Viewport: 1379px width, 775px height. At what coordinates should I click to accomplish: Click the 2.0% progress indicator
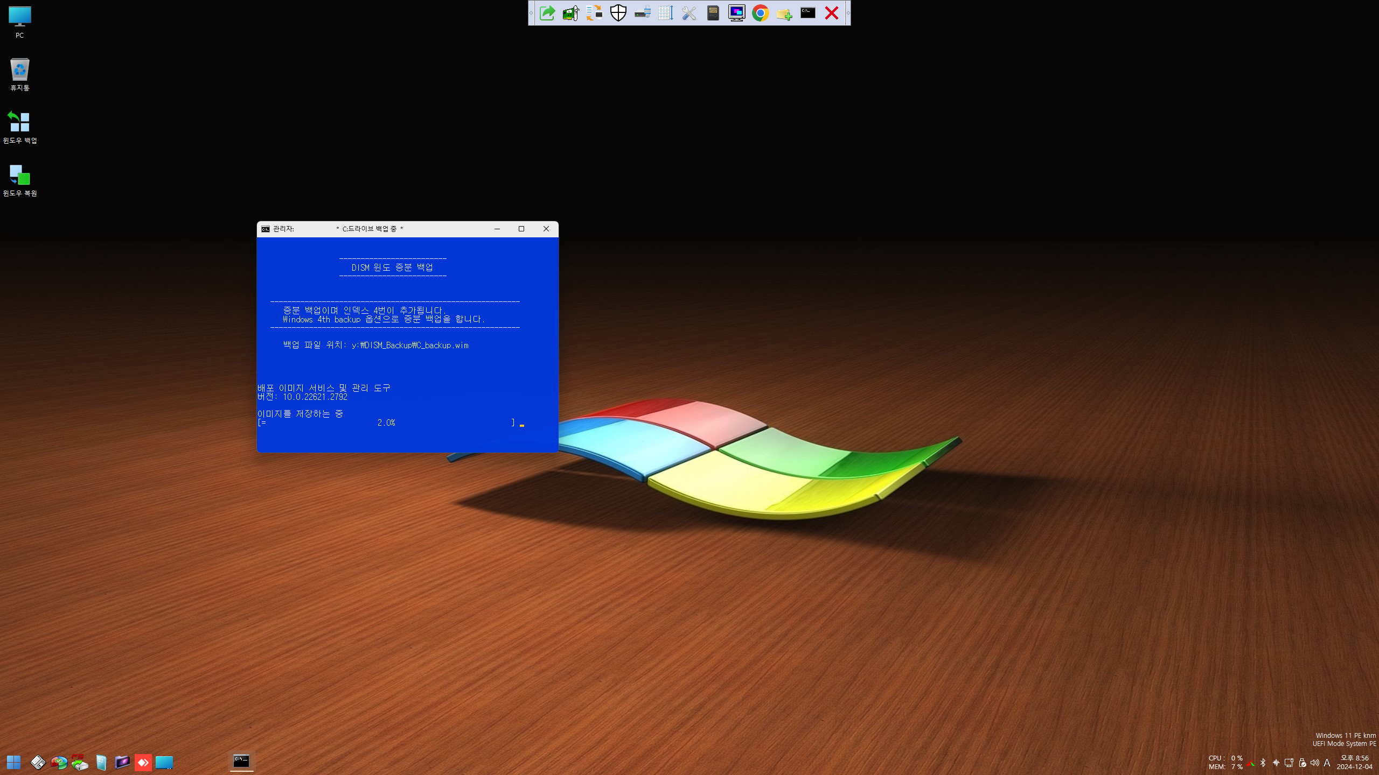click(386, 422)
